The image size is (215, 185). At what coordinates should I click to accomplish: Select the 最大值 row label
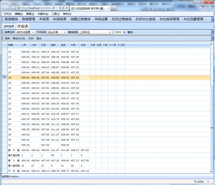tap(14, 150)
